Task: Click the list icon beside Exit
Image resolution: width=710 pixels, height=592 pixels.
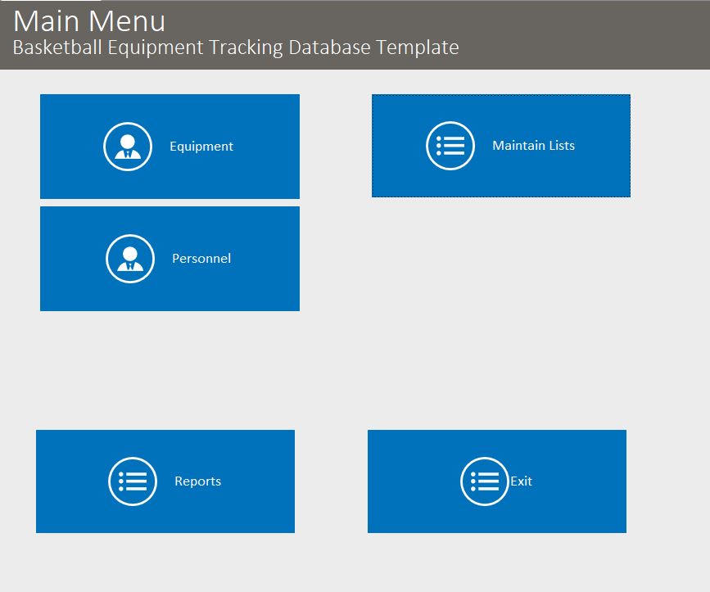Action: [x=485, y=481]
